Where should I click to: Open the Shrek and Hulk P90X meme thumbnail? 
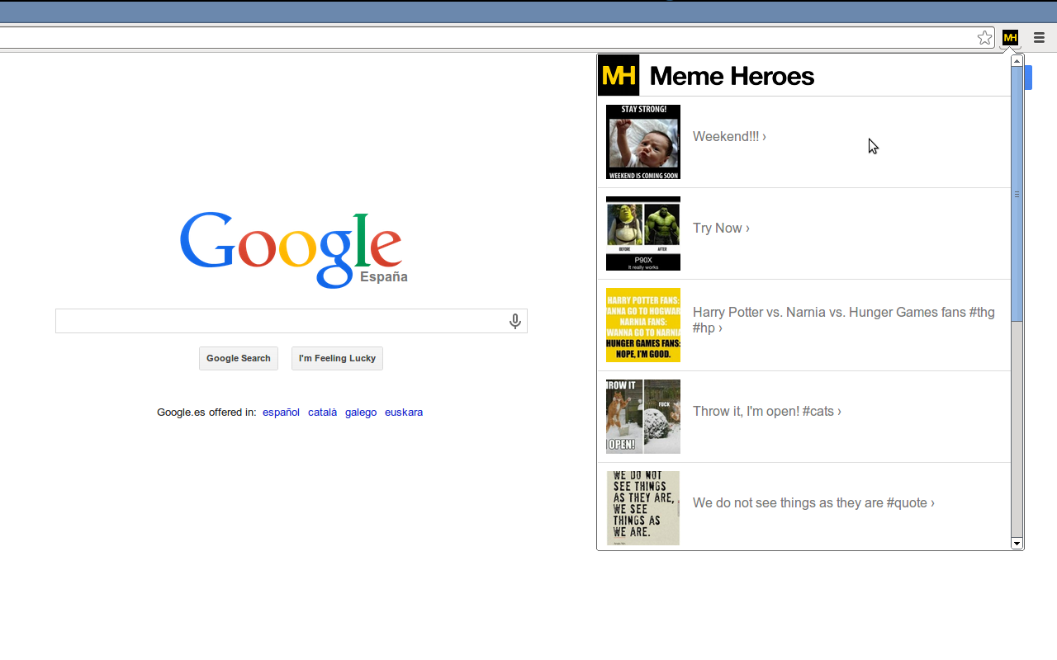[643, 233]
